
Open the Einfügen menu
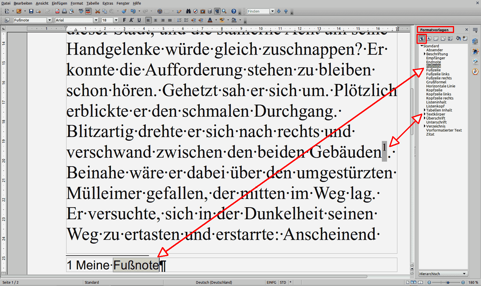[x=59, y=3]
